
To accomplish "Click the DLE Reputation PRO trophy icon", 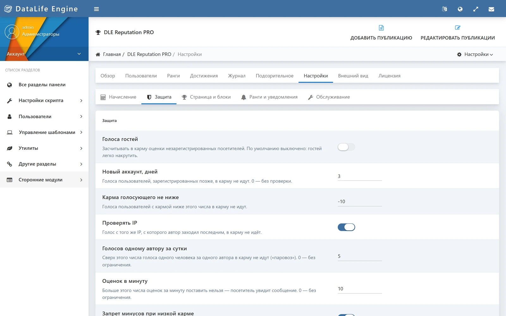I will point(98,33).
